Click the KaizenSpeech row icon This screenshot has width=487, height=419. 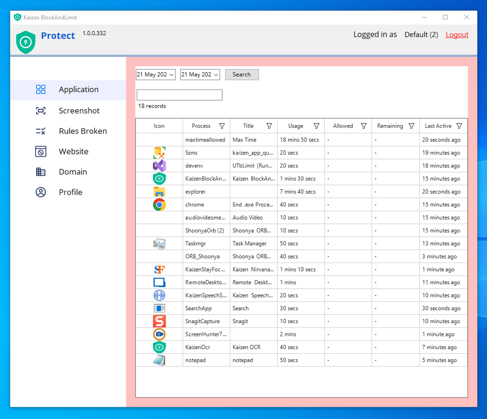159,295
